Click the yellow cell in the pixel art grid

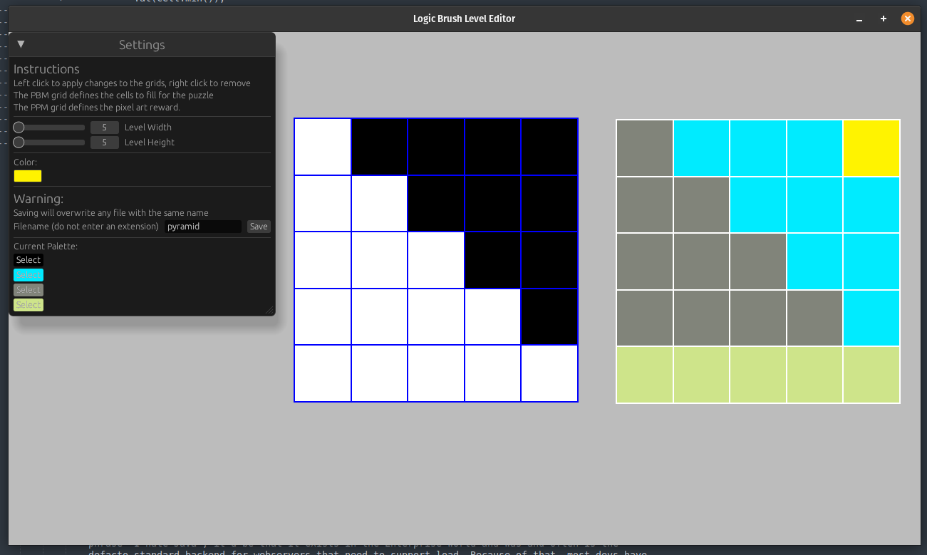[x=871, y=148]
